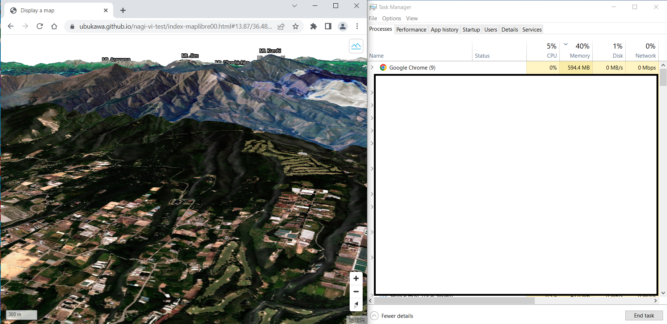Sort processes by the Network column
This screenshot has height=324, width=667.
point(642,51)
